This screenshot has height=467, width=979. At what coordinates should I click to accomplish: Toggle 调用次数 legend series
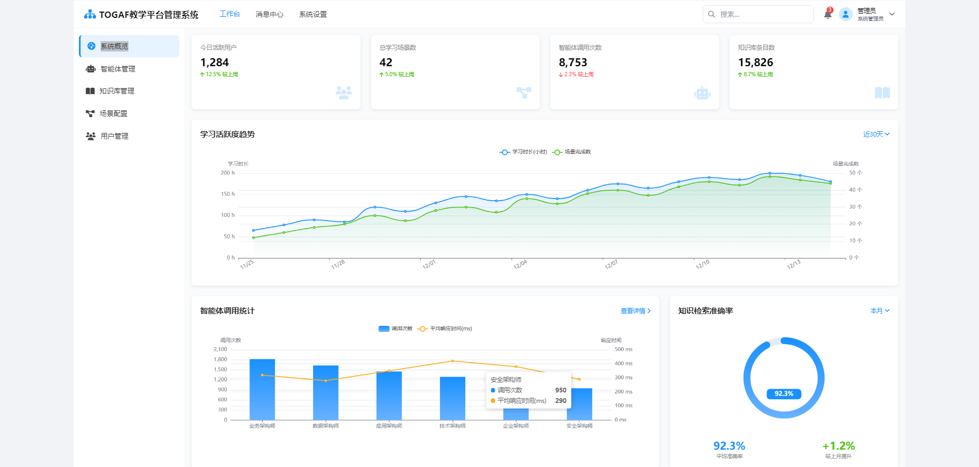(395, 329)
